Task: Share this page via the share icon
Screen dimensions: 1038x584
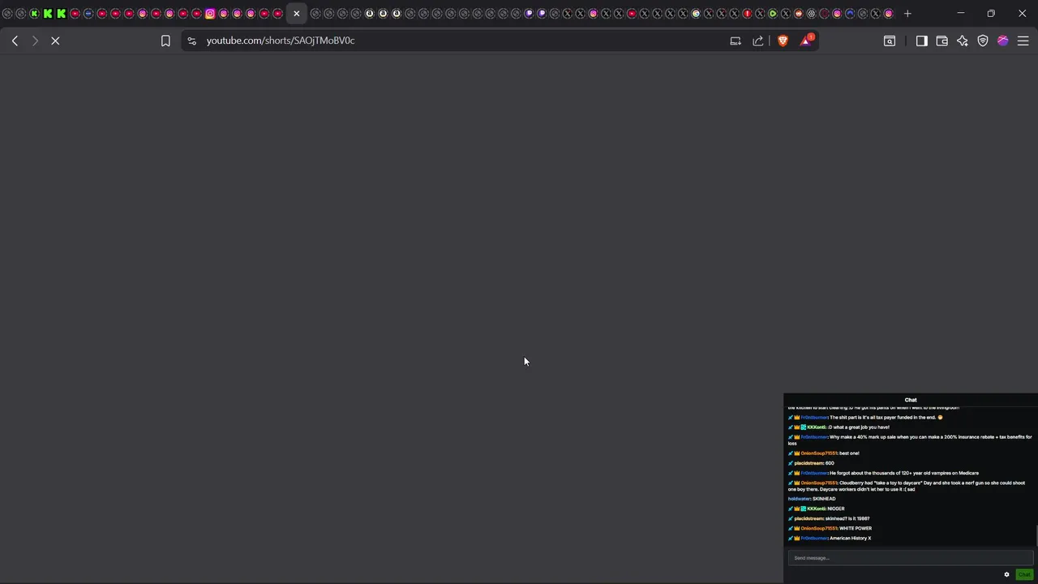Action: (758, 41)
